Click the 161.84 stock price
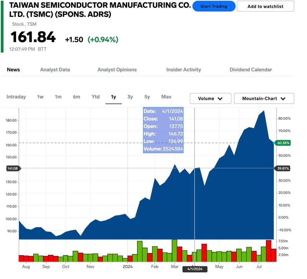Viewport: 307px width, 279px height. tap(33, 37)
